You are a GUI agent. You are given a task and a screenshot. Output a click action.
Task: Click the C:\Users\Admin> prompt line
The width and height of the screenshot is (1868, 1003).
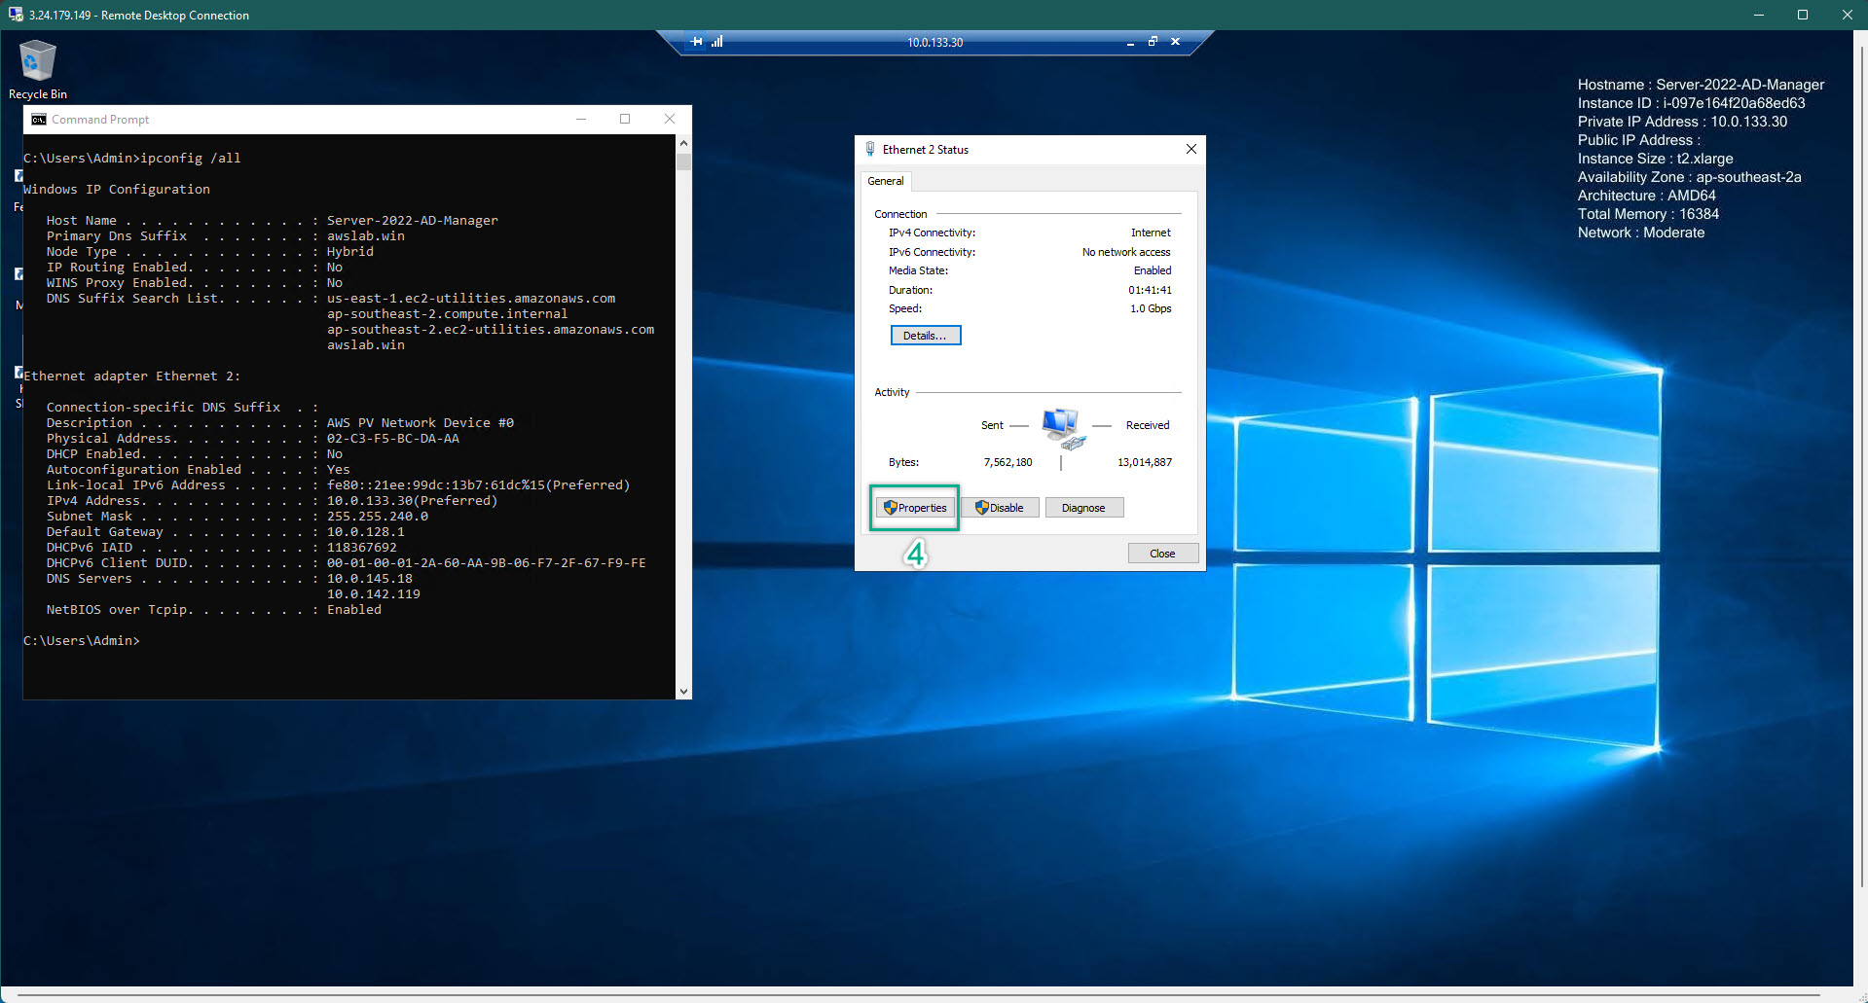coord(82,641)
